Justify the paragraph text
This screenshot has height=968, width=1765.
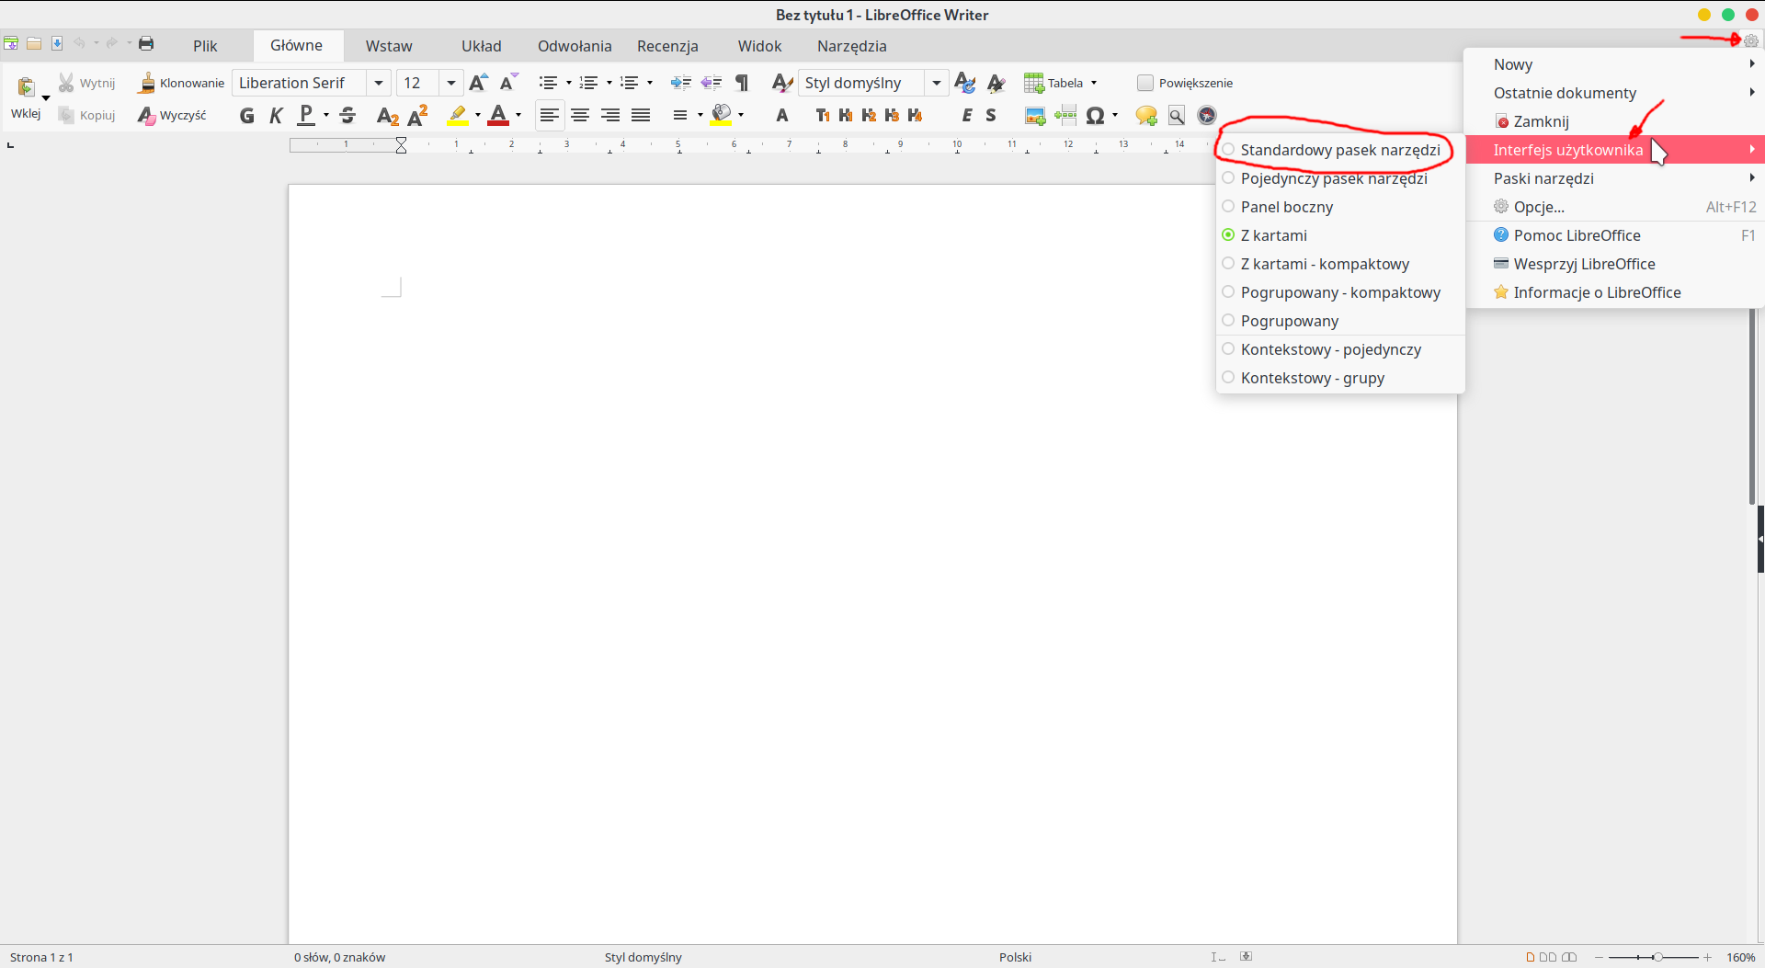click(x=641, y=115)
